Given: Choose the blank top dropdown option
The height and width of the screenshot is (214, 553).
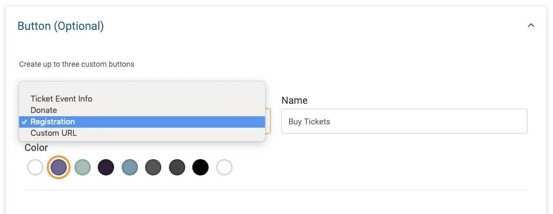Looking at the screenshot, I should tap(142, 88).
